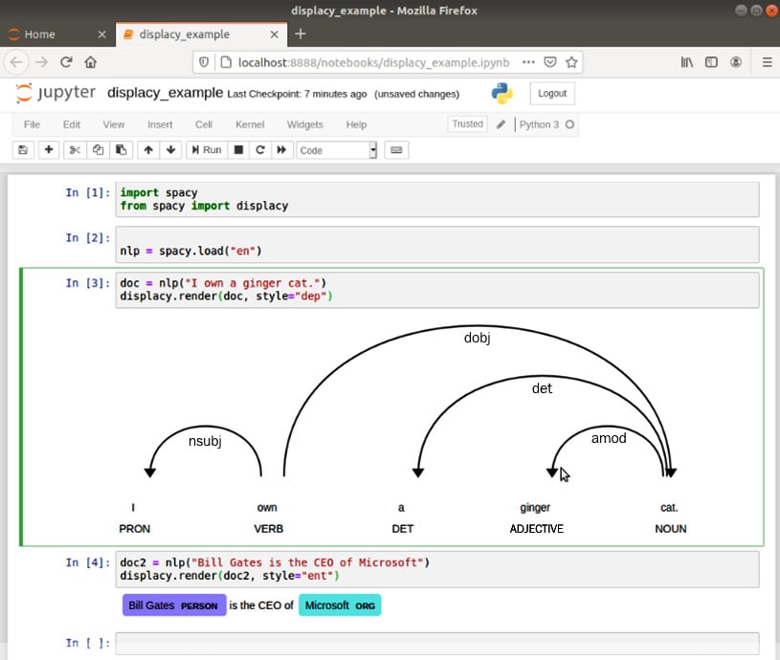Image resolution: width=780 pixels, height=660 pixels.
Task: Click the empty last code cell
Action: click(437, 643)
